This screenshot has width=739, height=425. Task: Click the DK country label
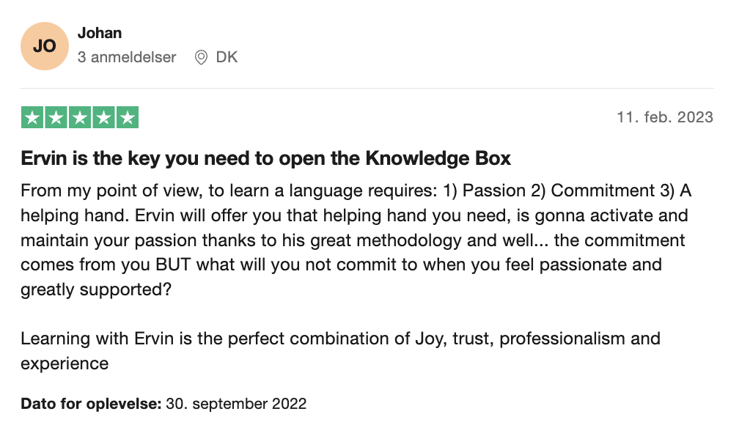[227, 57]
